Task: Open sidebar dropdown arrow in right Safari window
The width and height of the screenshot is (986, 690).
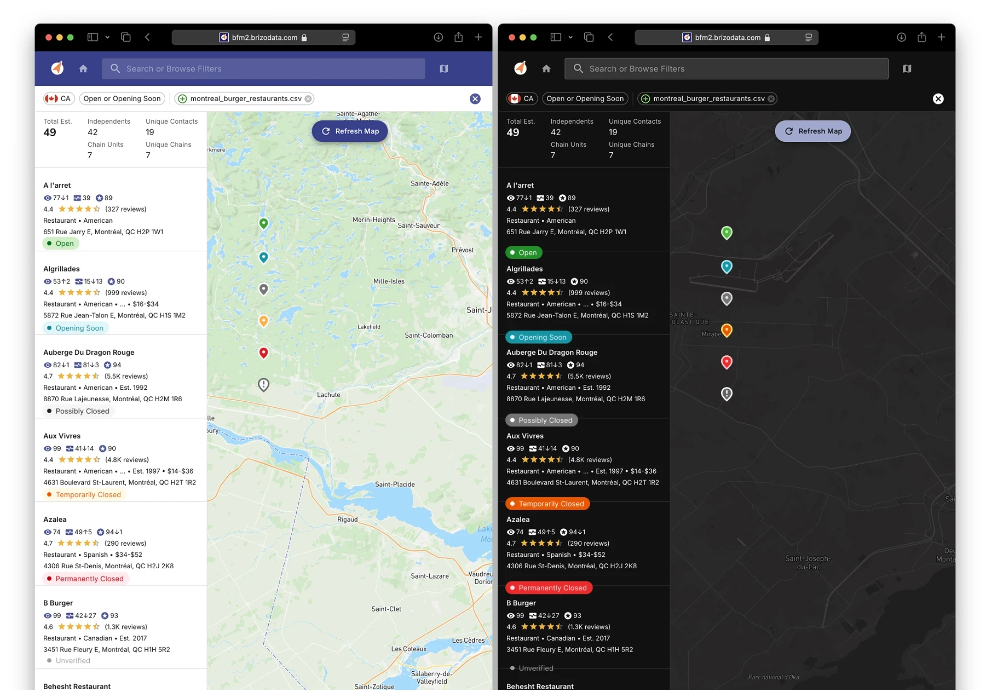Action: coord(570,37)
